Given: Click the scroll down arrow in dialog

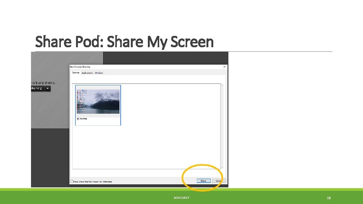Looking at the screenshot, I should click(222, 167).
